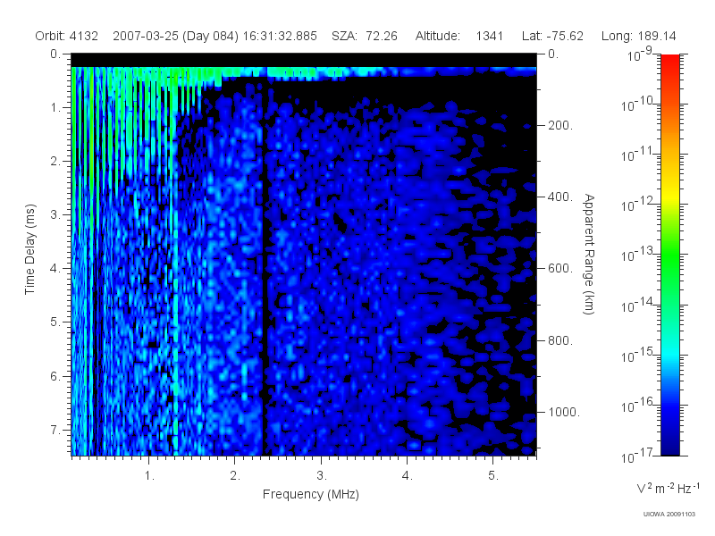Click the "4." tick on Time Delay axis

(x=55, y=269)
